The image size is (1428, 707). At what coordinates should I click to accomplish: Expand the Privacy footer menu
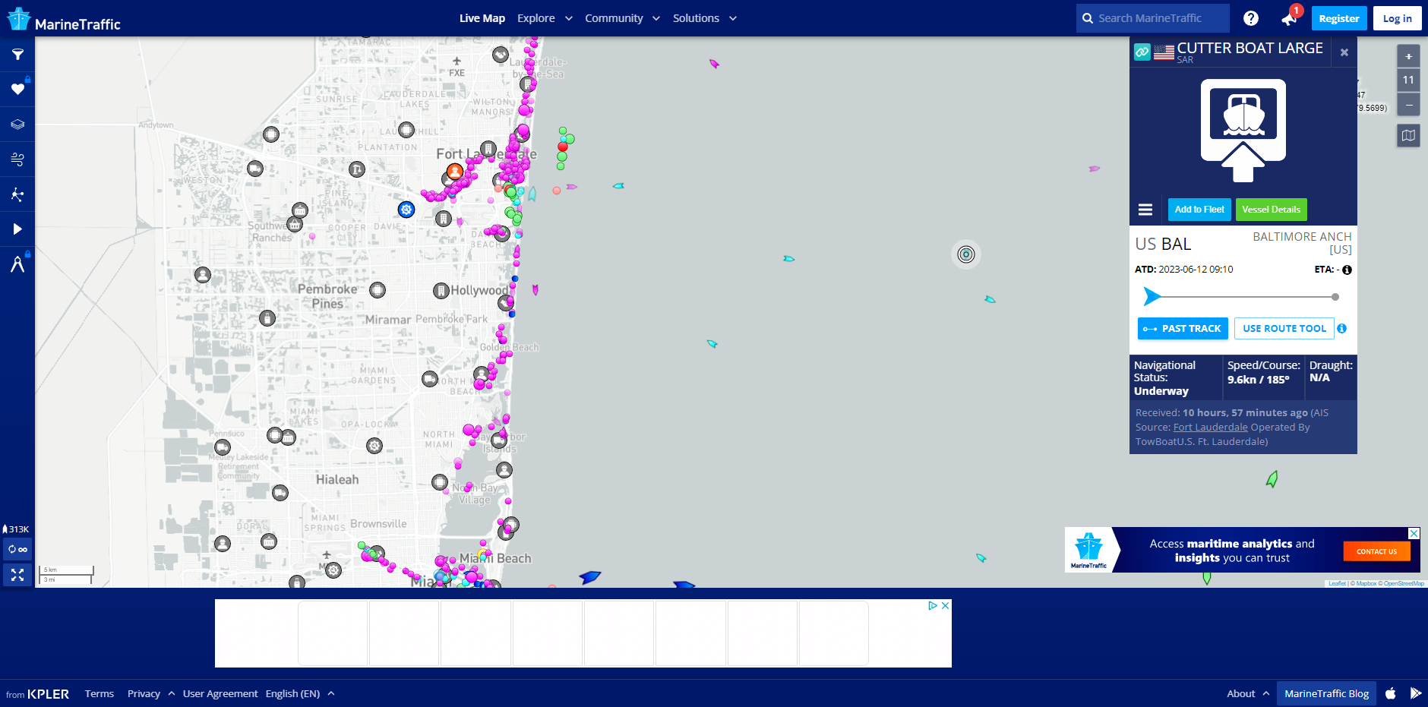[151, 693]
